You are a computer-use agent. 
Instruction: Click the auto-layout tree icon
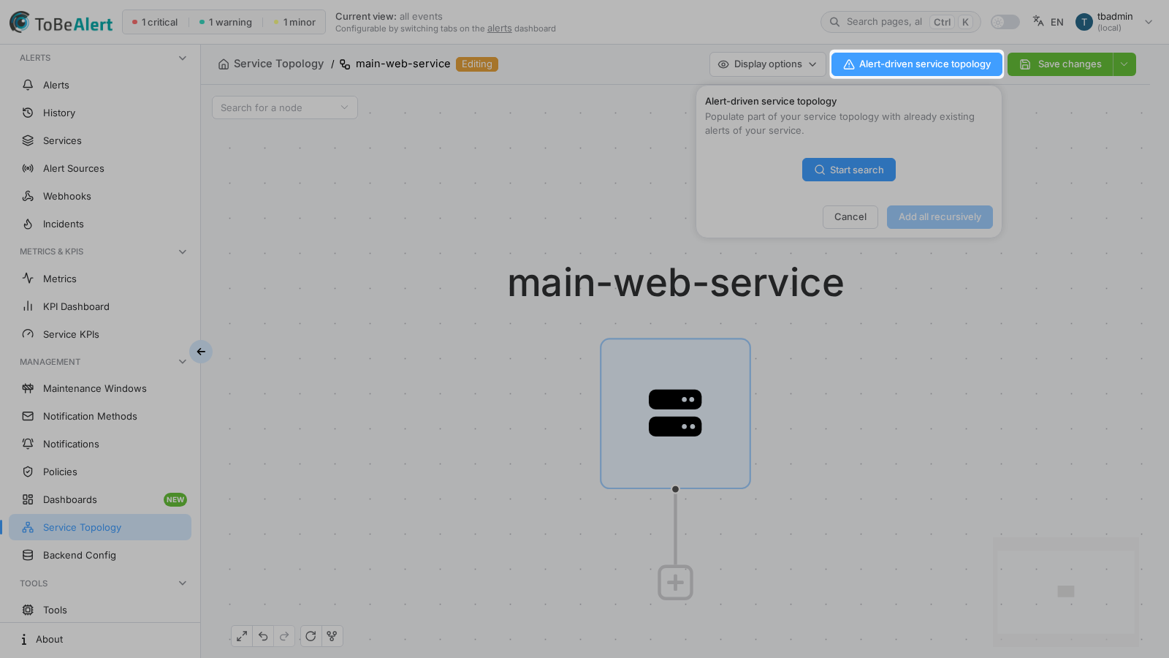(x=332, y=636)
